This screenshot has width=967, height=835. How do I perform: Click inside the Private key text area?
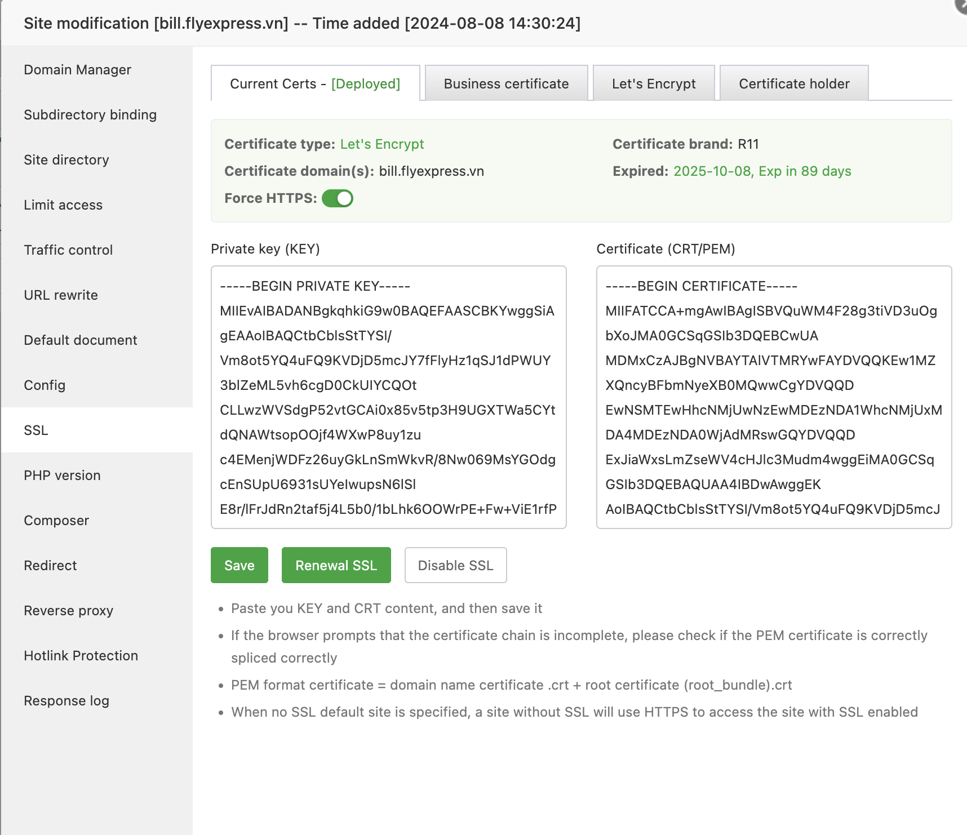point(388,397)
